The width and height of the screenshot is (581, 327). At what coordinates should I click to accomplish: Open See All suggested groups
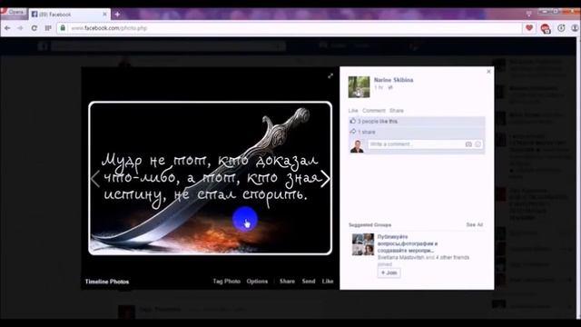[x=474, y=224]
